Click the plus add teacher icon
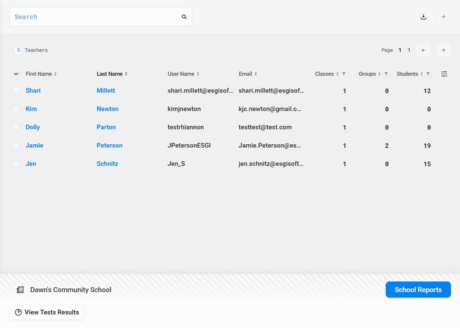This screenshot has height=328, width=460. click(443, 17)
